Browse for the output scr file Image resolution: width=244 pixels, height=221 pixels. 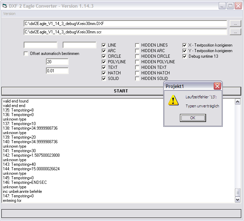tap(235, 32)
